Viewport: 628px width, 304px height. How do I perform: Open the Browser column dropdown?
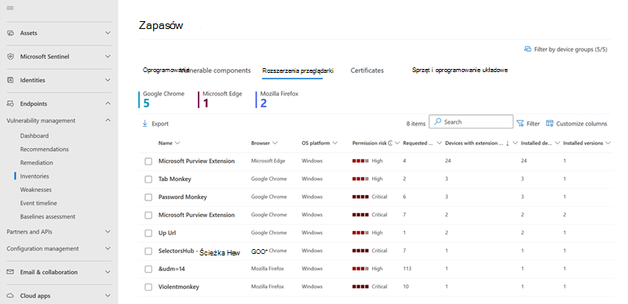point(276,143)
